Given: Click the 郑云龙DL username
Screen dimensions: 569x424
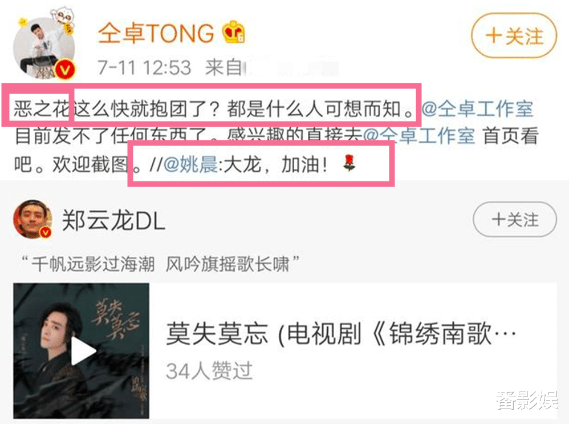Looking at the screenshot, I should pyautogui.click(x=113, y=220).
